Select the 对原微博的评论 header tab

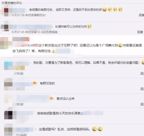coord(12,3)
